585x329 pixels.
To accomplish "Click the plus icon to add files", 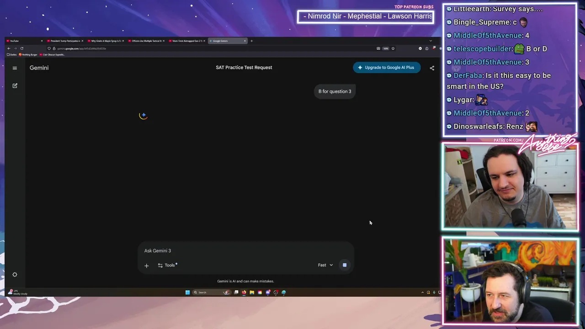I will tap(146, 265).
